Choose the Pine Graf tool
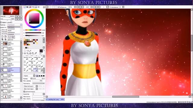The image size is (193, 108). click(40, 66)
